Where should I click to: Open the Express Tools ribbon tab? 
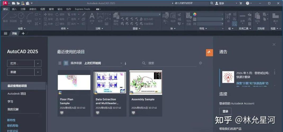[83, 9]
